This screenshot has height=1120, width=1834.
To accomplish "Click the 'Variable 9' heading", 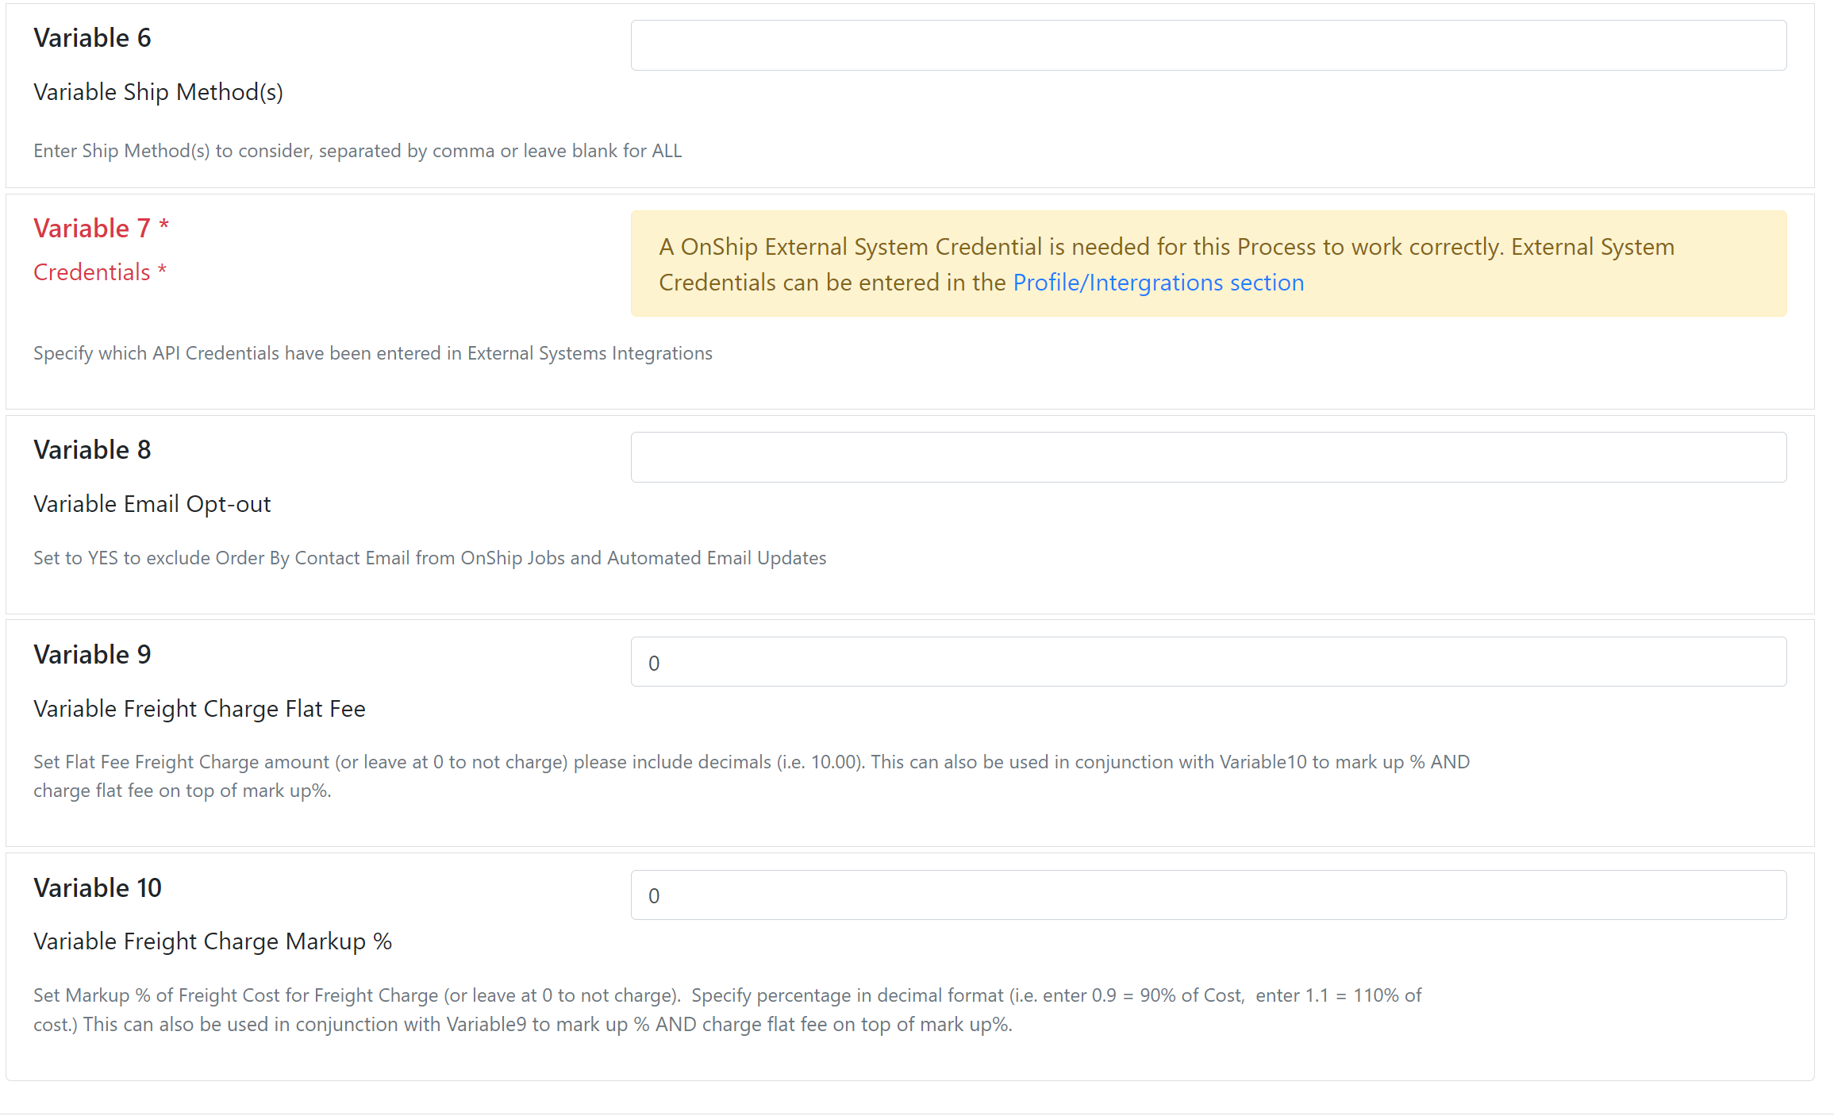I will [x=92, y=655].
